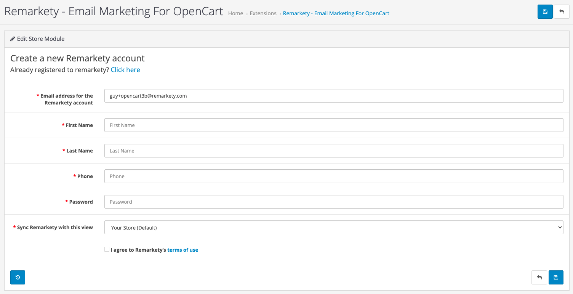Focus the Remarkety account email address field

click(334, 96)
